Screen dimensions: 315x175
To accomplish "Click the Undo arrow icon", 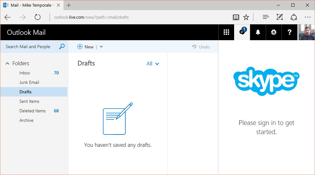I will tap(194, 47).
